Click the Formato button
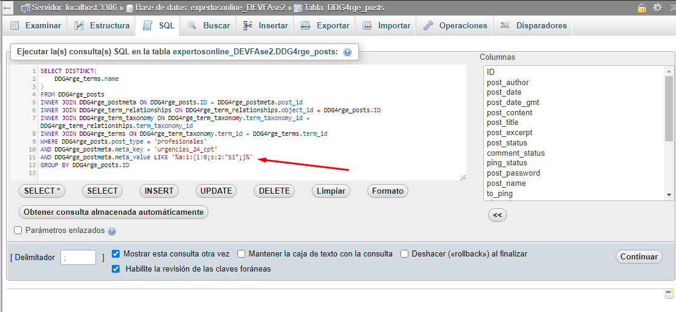Screen dimensions: 676x312 tap(388, 191)
